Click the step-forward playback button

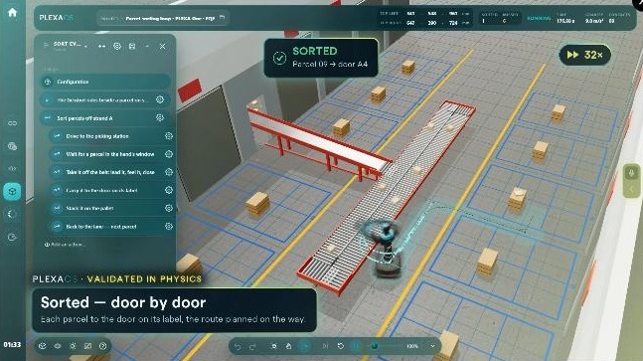(x=325, y=346)
